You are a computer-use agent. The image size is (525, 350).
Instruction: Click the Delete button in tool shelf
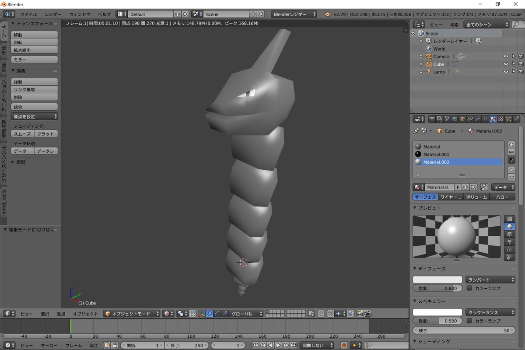click(x=35, y=97)
